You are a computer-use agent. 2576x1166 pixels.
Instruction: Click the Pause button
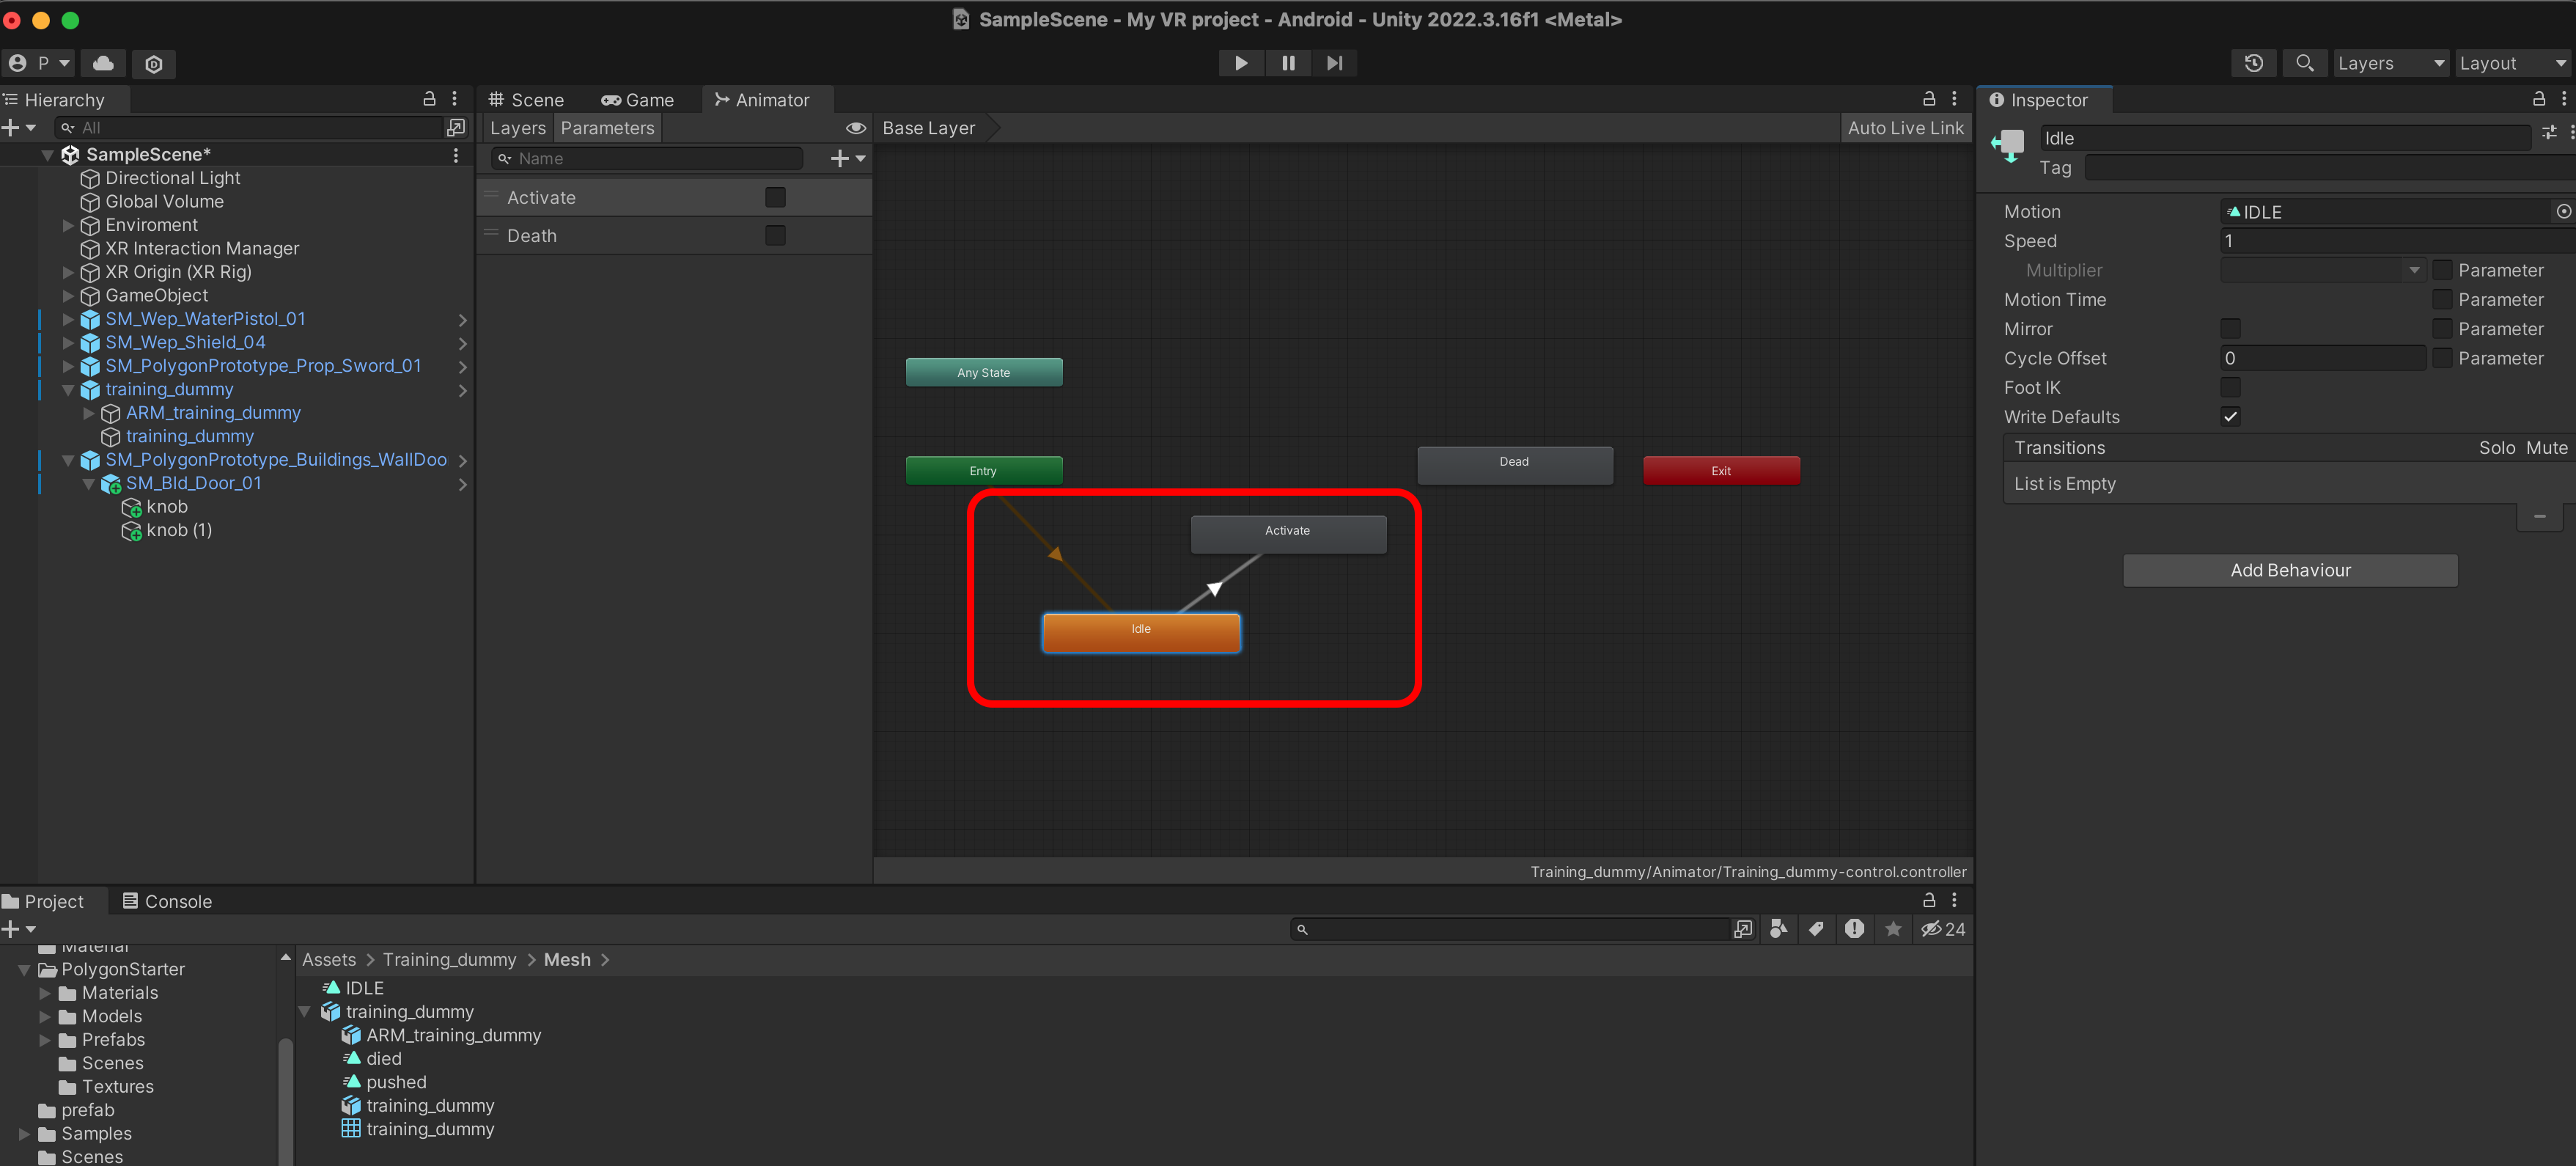coord(1288,63)
